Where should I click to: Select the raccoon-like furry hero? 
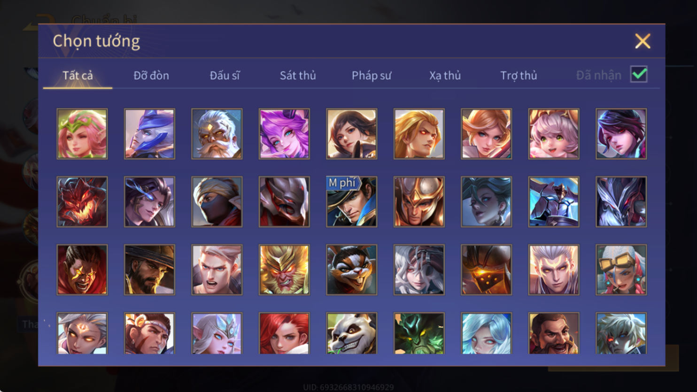[352, 269]
